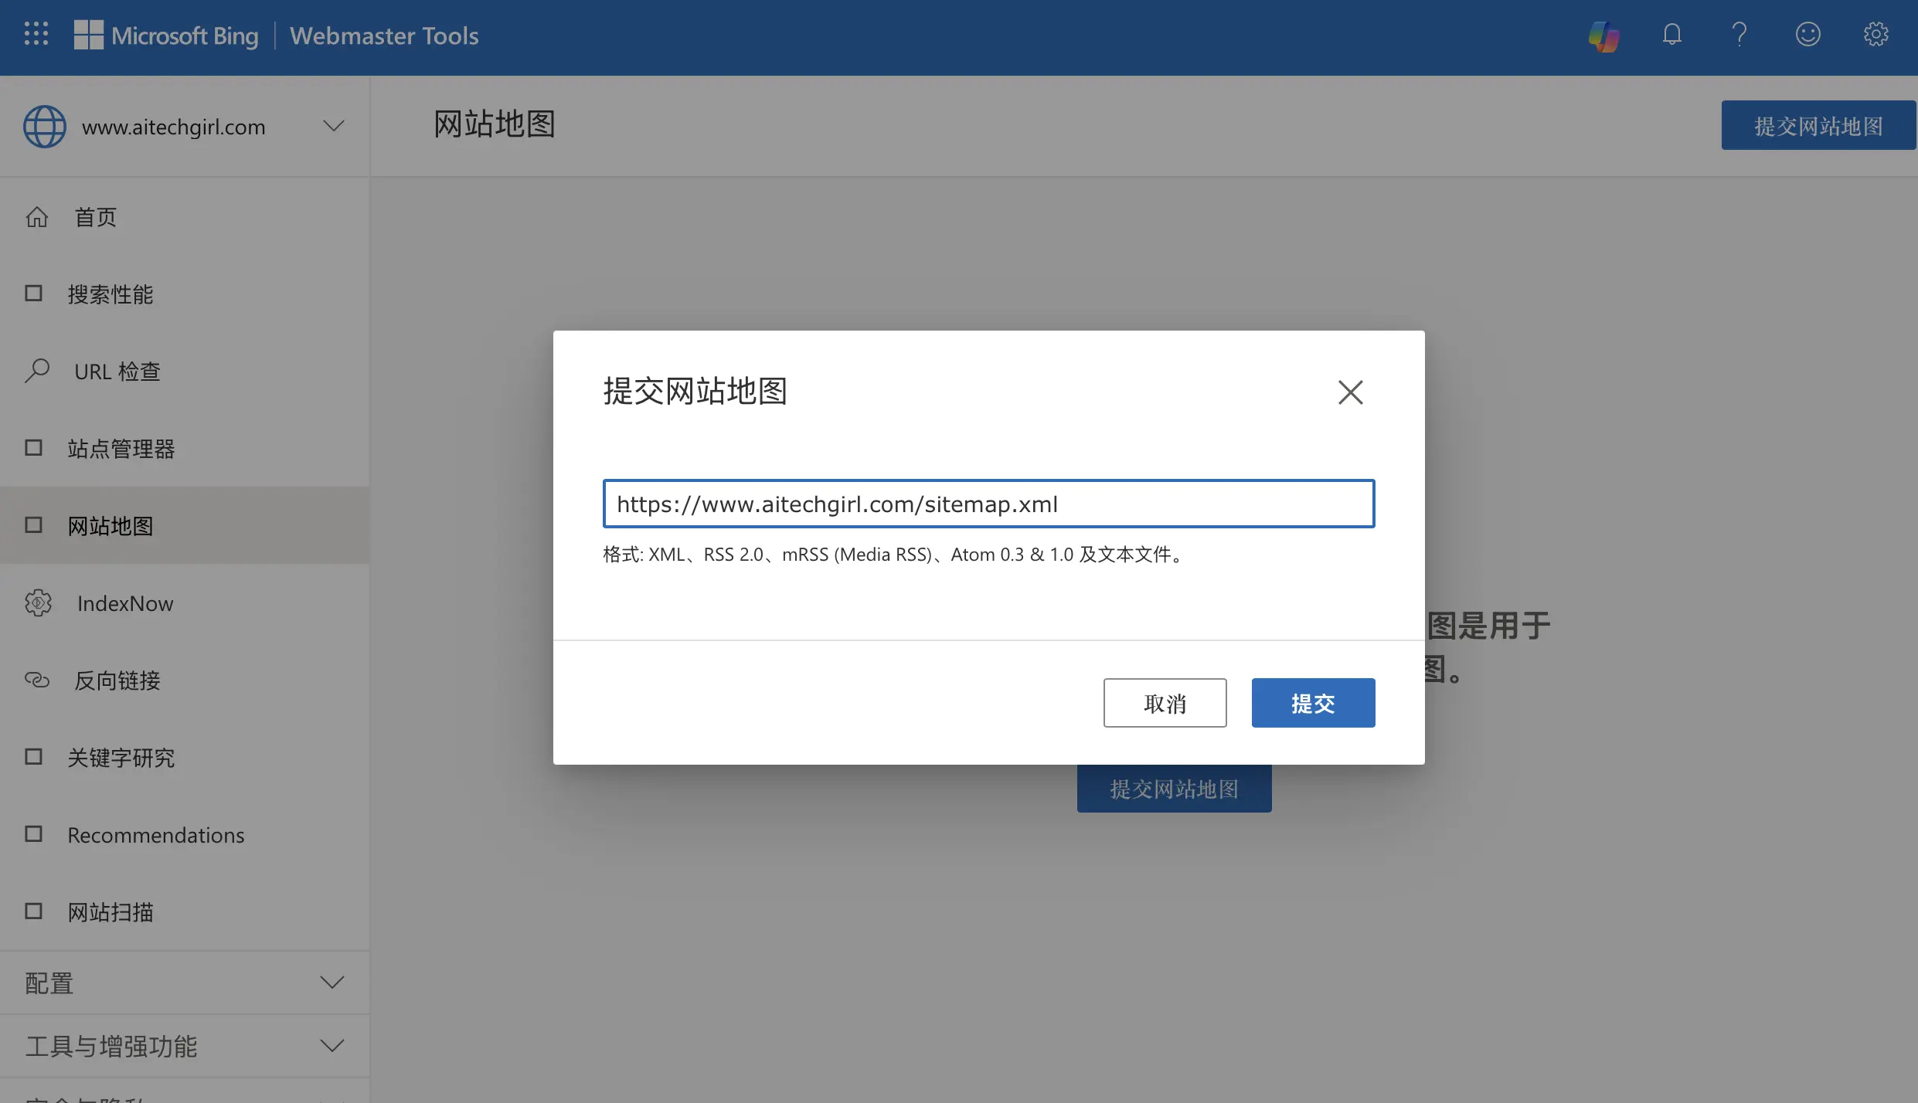Open 网站扫描 in the sidebar
This screenshot has height=1103, width=1918.
[185, 911]
